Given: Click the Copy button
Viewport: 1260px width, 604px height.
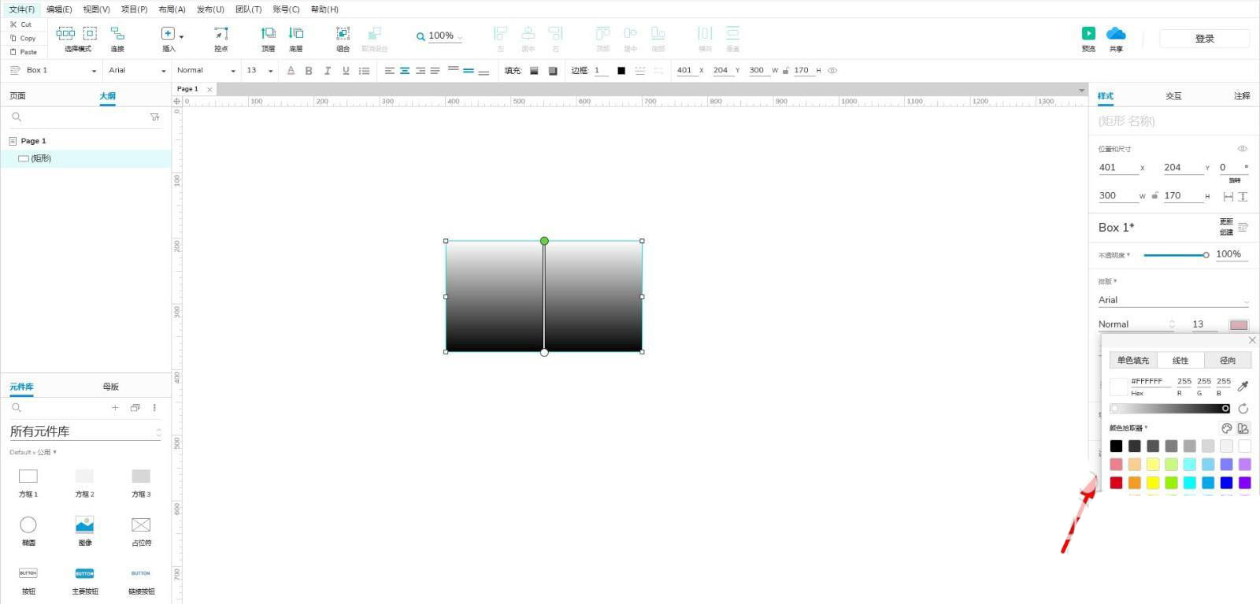Looking at the screenshot, I should [x=23, y=38].
